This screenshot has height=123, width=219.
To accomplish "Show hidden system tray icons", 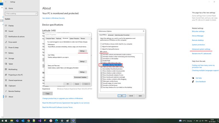I will click(x=194, y=121).
